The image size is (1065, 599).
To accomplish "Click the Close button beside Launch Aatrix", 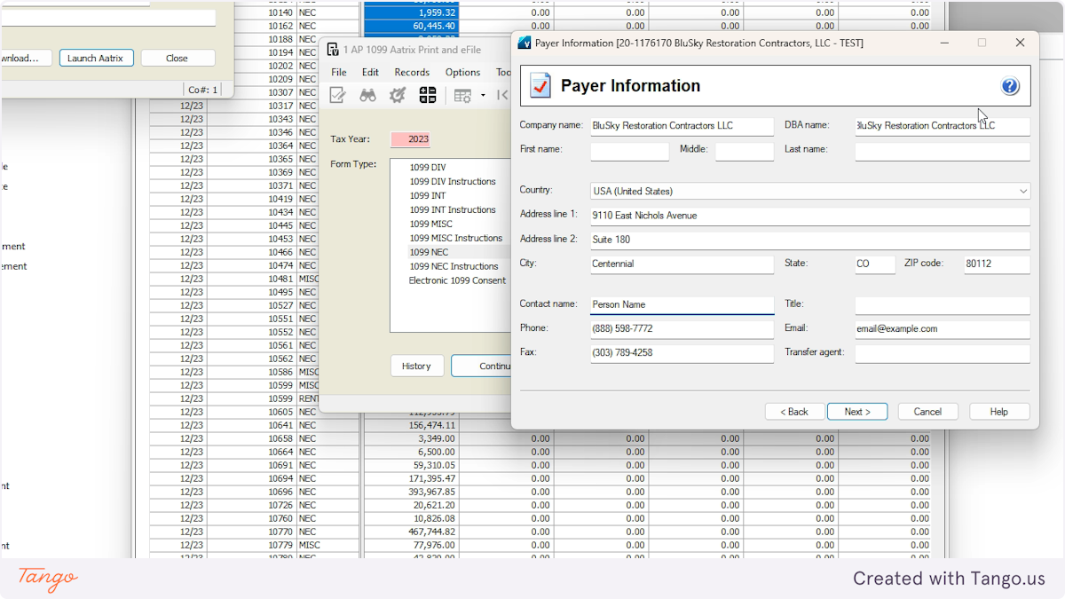I will 177,58.
